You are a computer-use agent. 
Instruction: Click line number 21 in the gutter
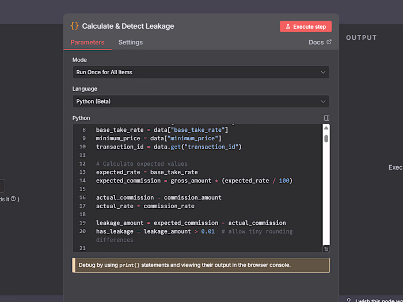click(x=82, y=249)
